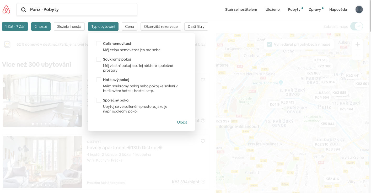This screenshot has height=193, width=371.
Task: Select the Kč5 014 map price marker
Action: 328,82
